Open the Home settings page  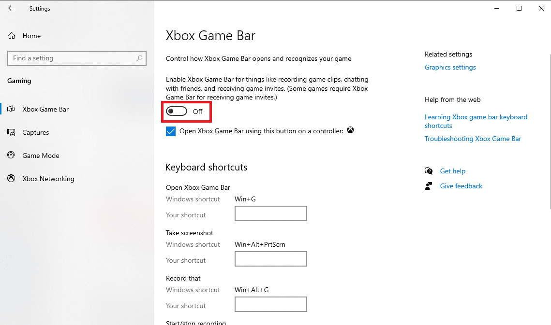(x=31, y=36)
